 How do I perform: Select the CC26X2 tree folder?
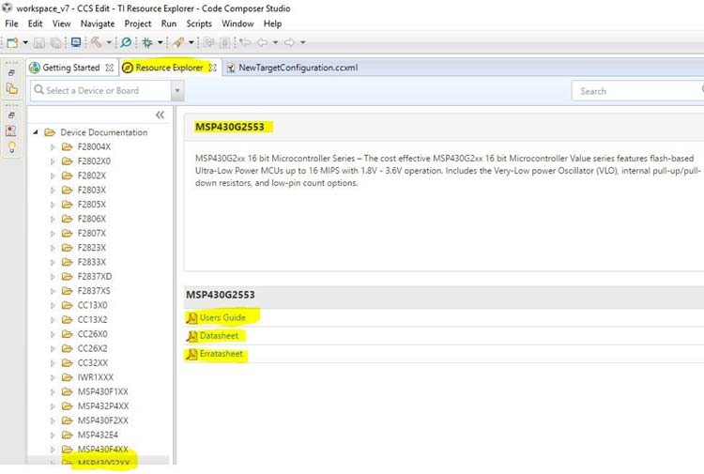click(x=92, y=348)
